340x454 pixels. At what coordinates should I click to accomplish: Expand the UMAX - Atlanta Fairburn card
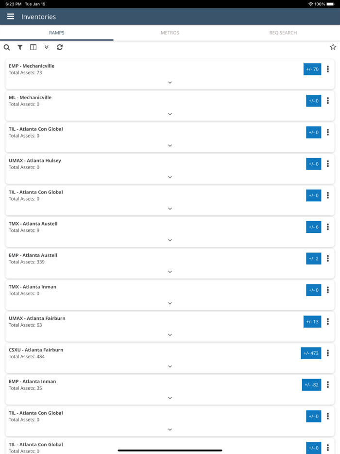(x=170, y=335)
